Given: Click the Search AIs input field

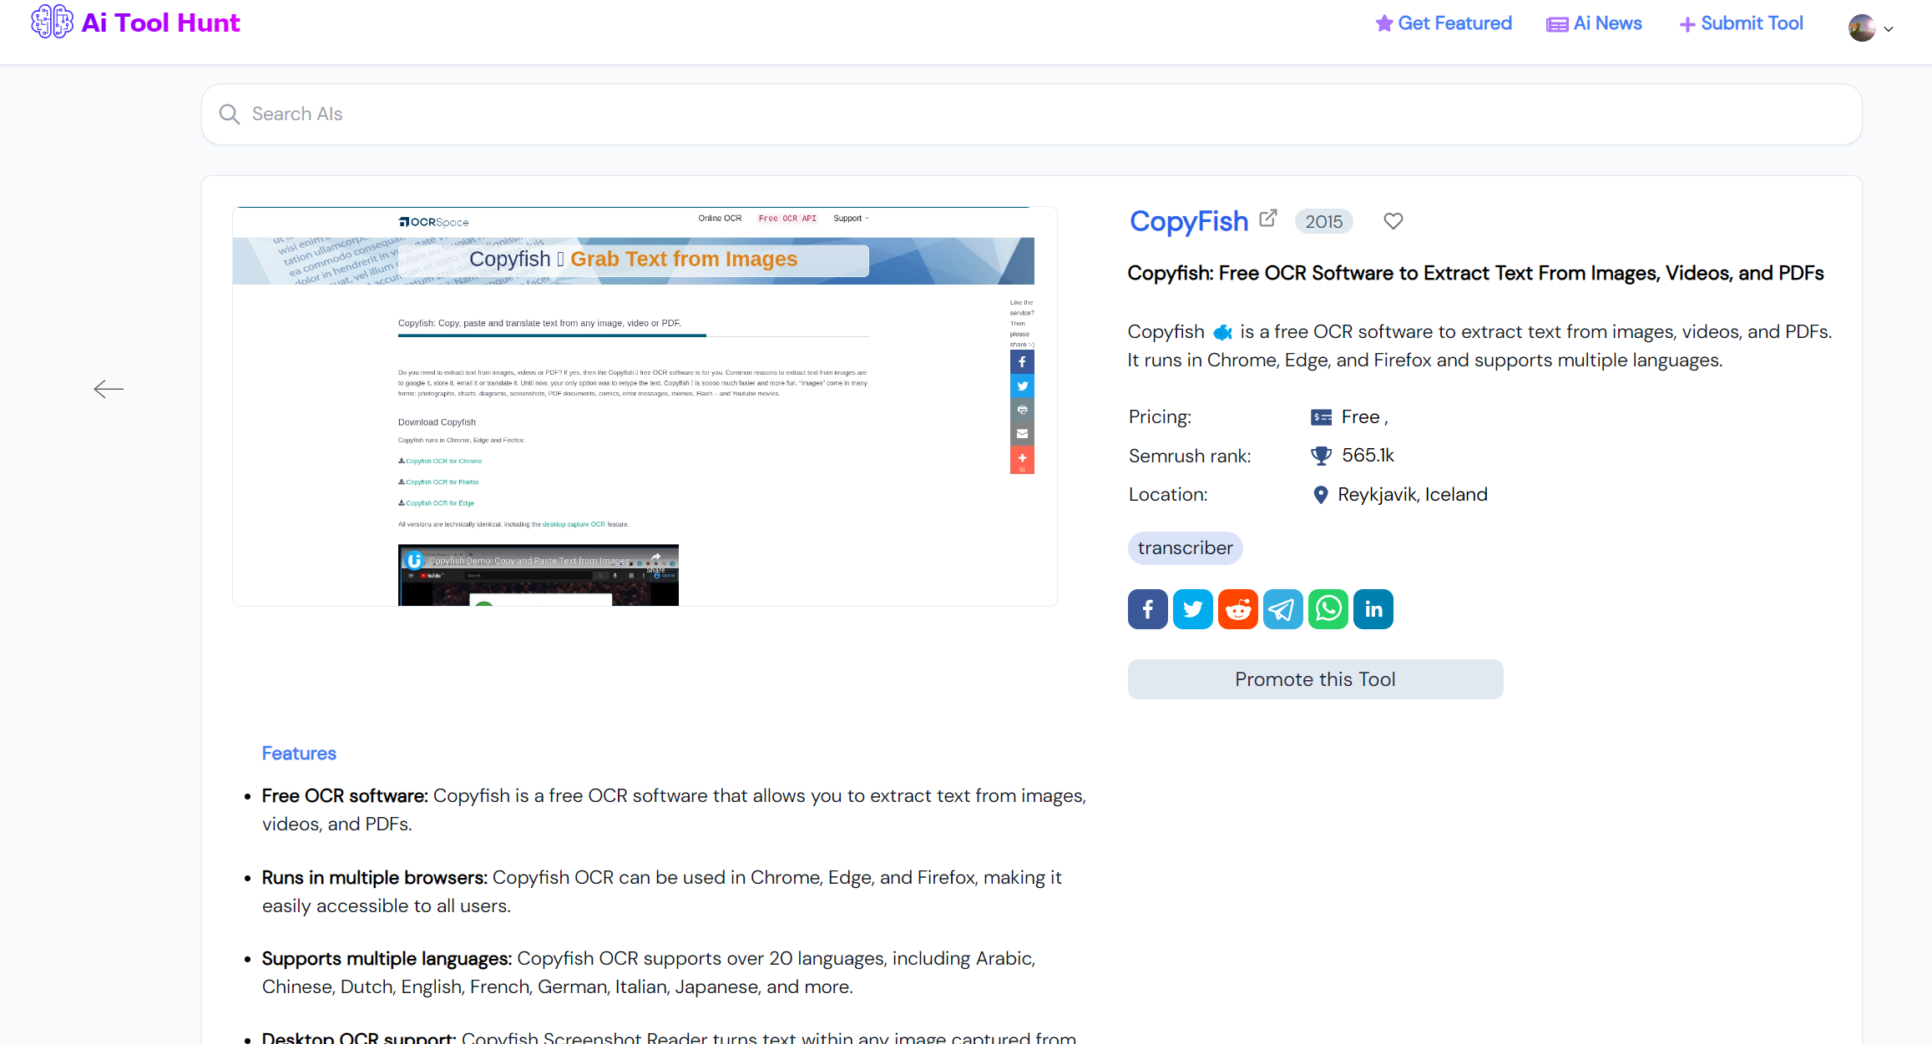Looking at the screenshot, I should (1031, 114).
